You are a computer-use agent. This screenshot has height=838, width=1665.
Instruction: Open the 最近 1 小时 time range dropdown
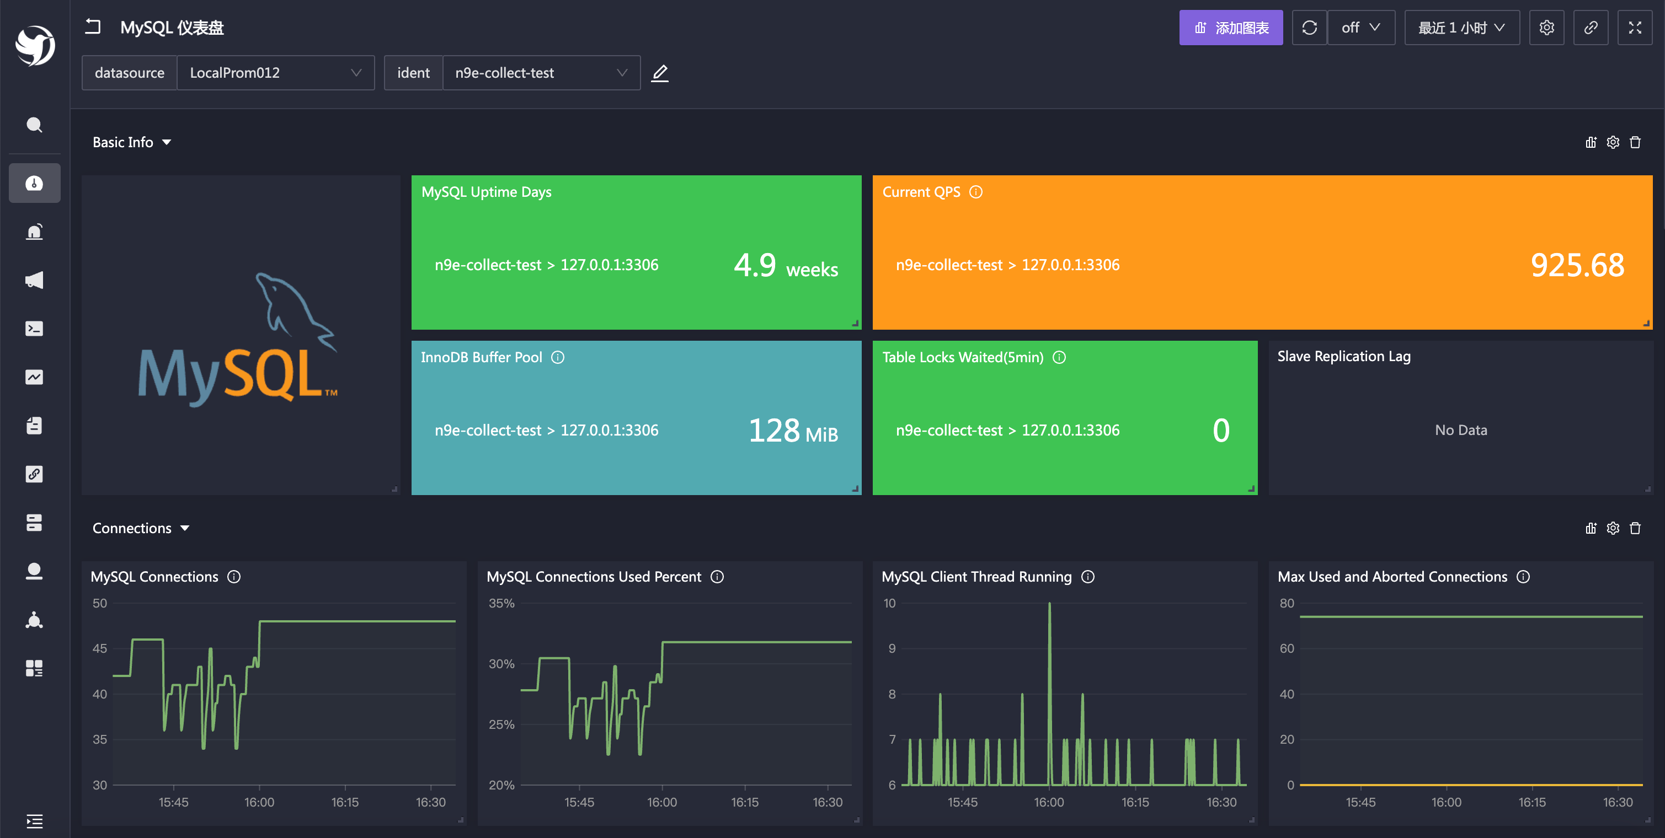[1461, 28]
